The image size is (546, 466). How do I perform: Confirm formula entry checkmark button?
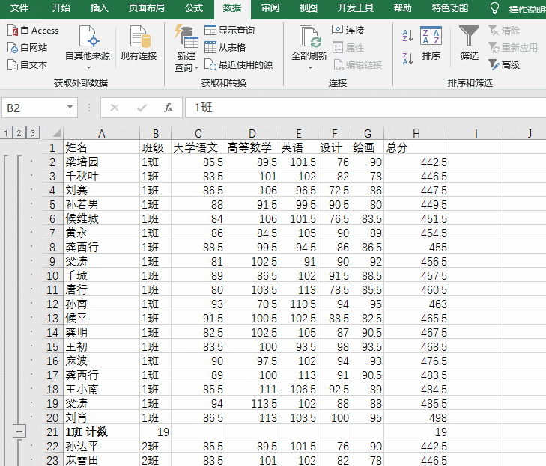[x=142, y=108]
